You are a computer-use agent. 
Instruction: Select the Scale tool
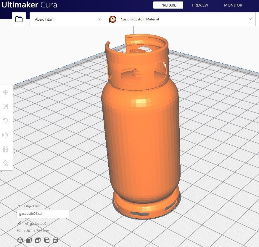(x=5, y=106)
